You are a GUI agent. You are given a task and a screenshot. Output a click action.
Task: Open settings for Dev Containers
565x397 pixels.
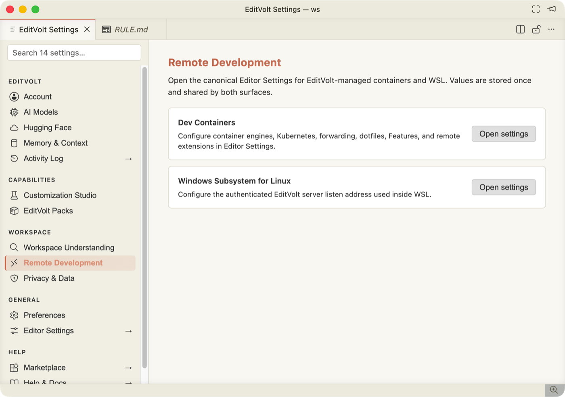tap(504, 134)
